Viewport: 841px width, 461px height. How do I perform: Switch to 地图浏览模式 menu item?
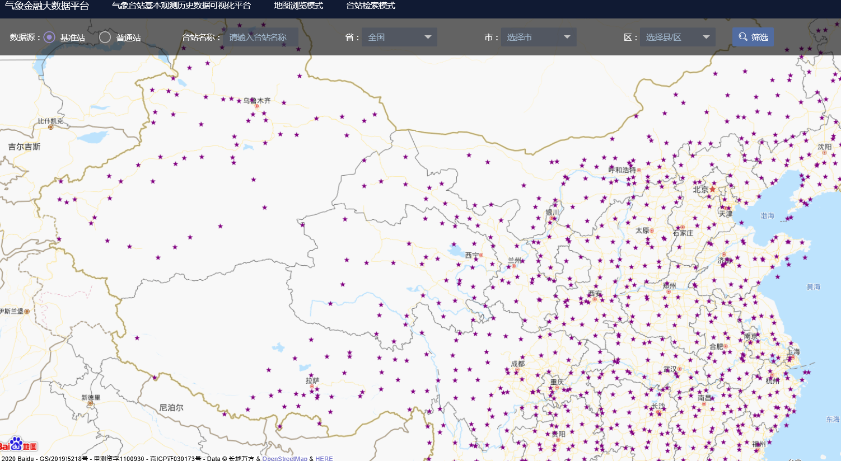[x=298, y=6]
